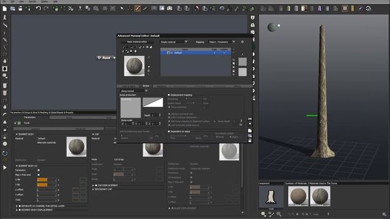Enable the Separate UV channel for detail layer checkbox
This screenshot has width=390, height=219.
19,206
